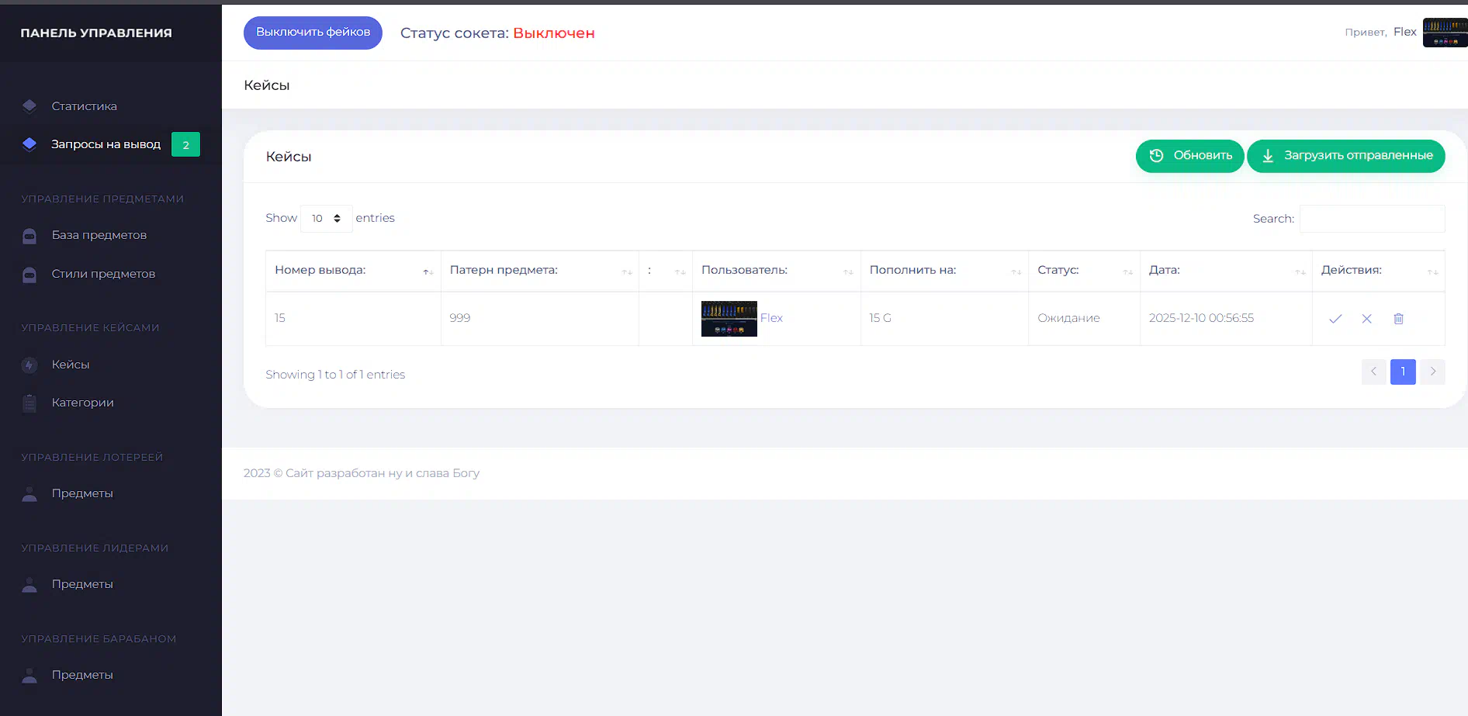
Task: Reject withdrawal 15 with the X icon
Action: tap(1366, 319)
